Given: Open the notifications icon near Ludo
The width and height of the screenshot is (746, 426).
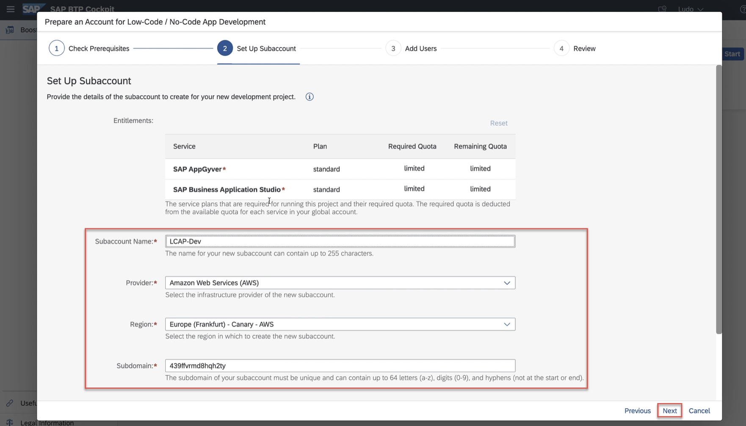Looking at the screenshot, I should point(662,9).
